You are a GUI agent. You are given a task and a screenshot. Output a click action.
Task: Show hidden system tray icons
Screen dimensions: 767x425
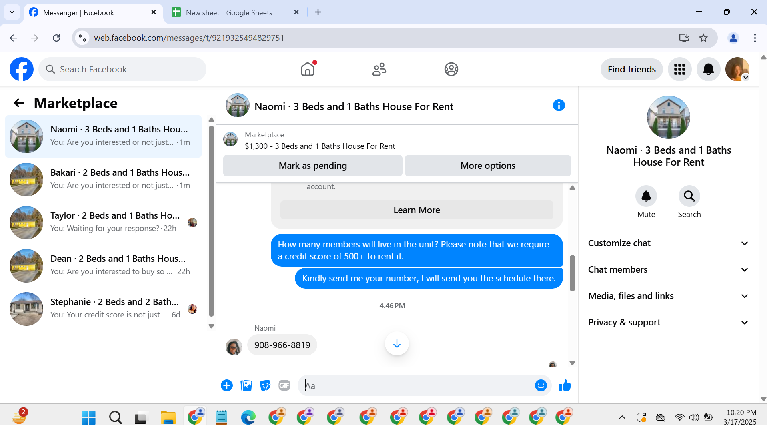click(x=622, y=417)
